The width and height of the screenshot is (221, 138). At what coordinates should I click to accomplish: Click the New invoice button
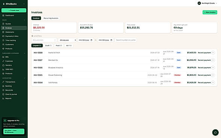[210, 12]
